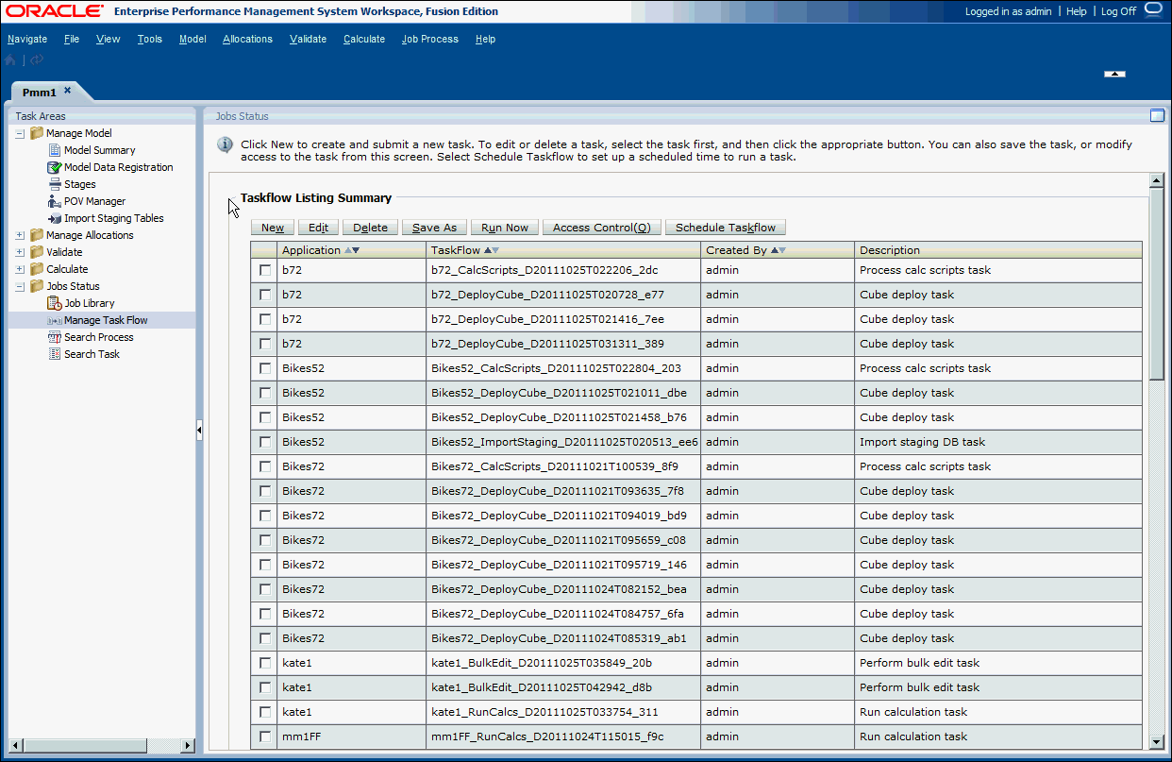Screen dimensions: 1172x762
Task: Select the Manage Task Flow icon
Action: coord(55,320)
